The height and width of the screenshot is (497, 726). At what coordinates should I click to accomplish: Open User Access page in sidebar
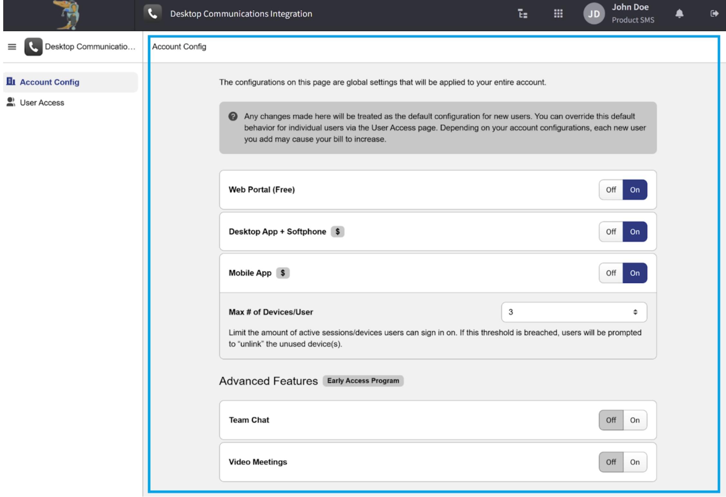click(42, 103)
